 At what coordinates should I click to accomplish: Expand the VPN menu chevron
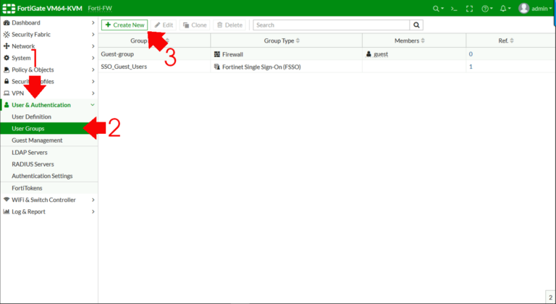click(x=93, y=93)
